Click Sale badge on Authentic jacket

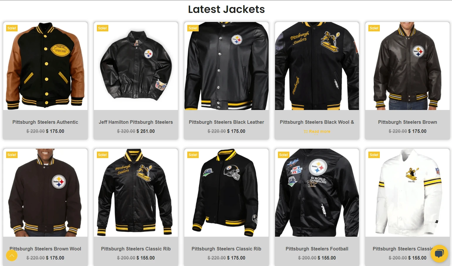12,28
